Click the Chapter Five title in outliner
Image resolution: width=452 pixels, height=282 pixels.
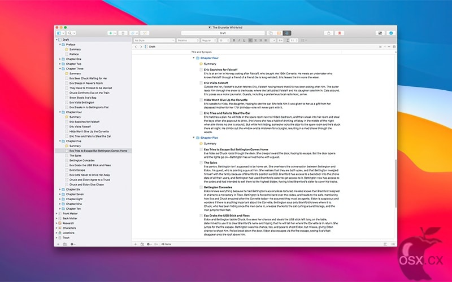coord(209,138)
